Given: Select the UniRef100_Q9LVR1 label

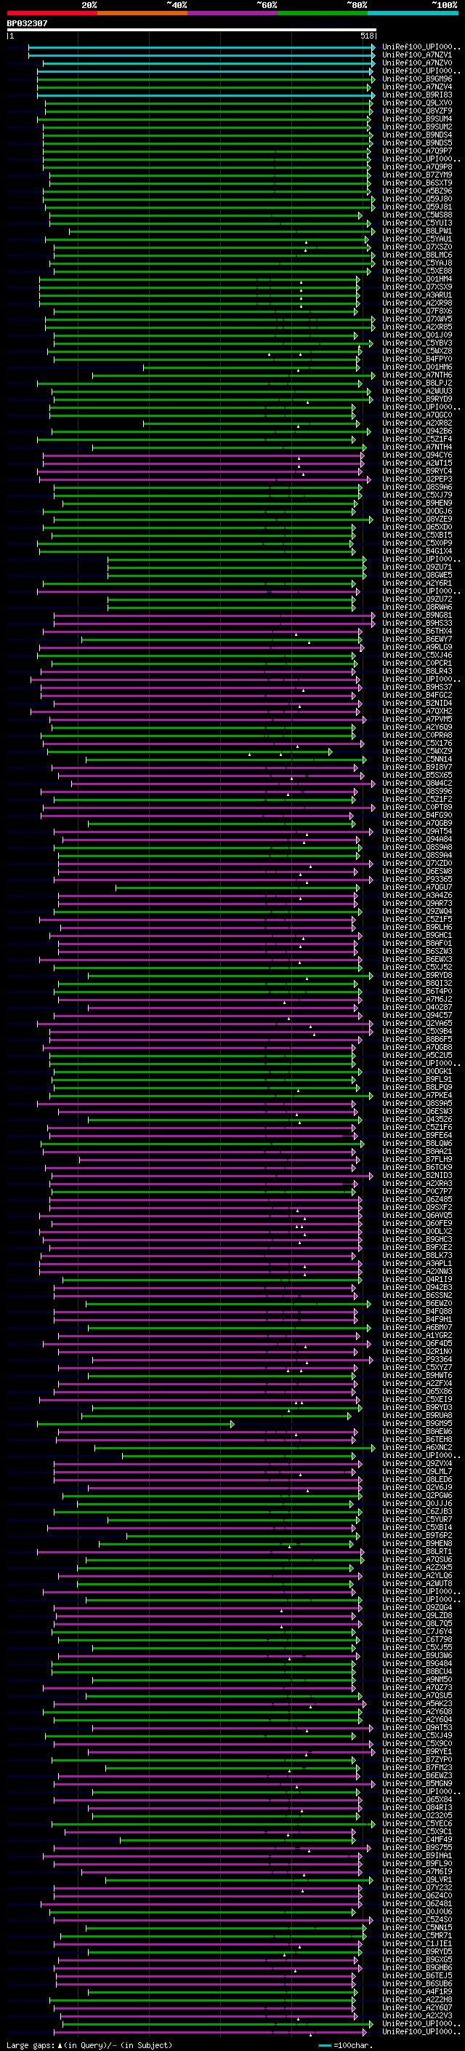Looking at the screenshot, I should click(417, 1879).
